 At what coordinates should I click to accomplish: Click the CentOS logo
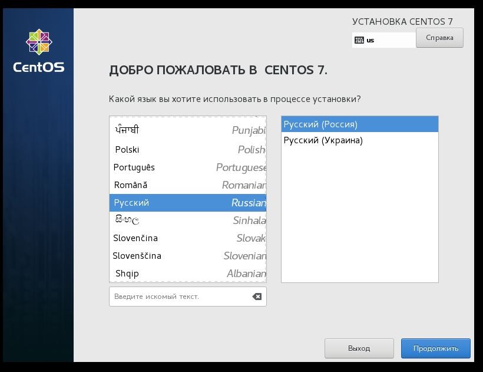(39, 51)
